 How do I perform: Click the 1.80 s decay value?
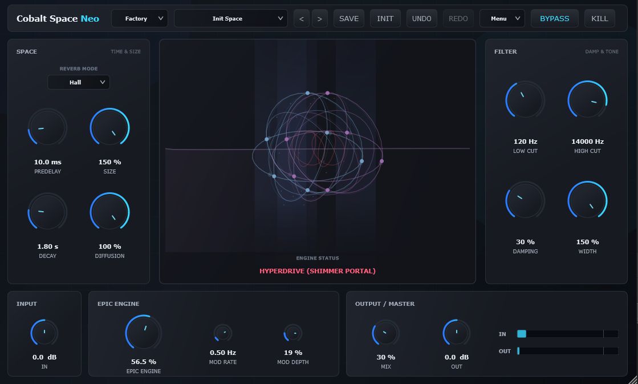(x=47, y=246)
